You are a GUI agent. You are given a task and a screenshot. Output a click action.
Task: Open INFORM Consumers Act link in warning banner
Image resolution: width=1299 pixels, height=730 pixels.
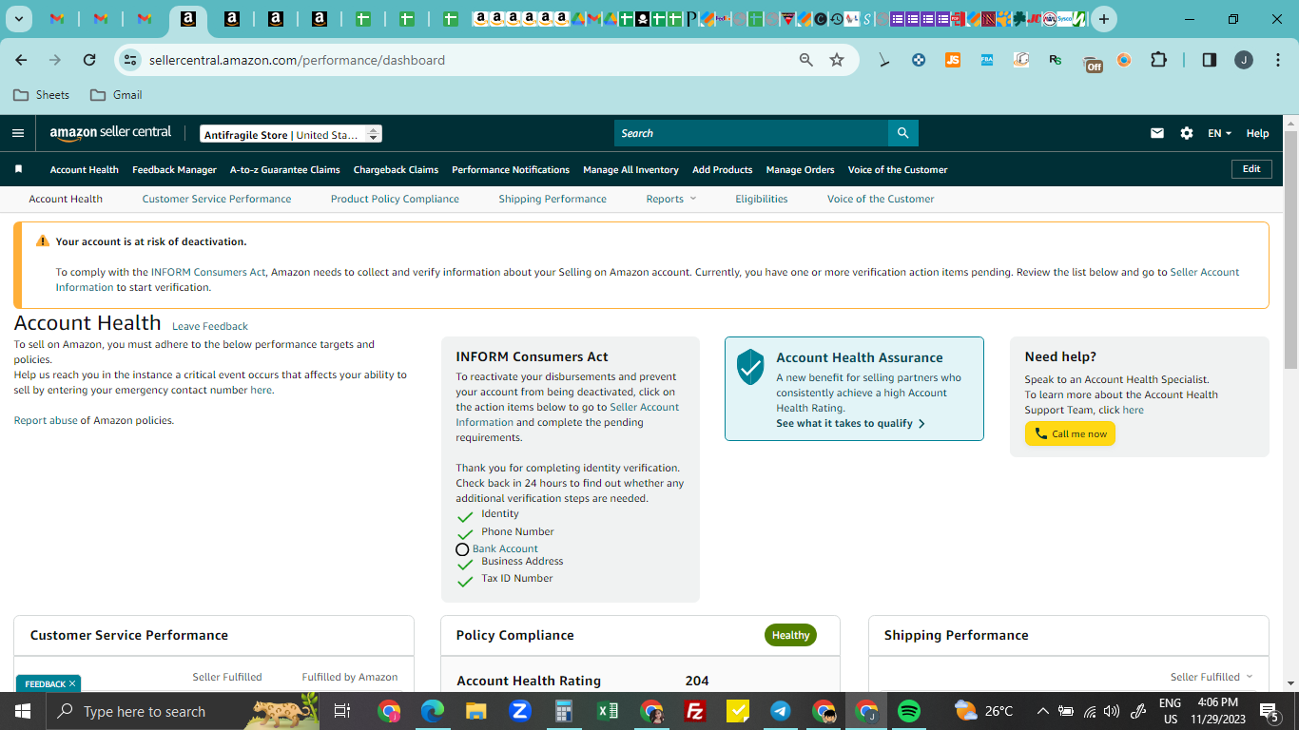[x=208, y=272]
